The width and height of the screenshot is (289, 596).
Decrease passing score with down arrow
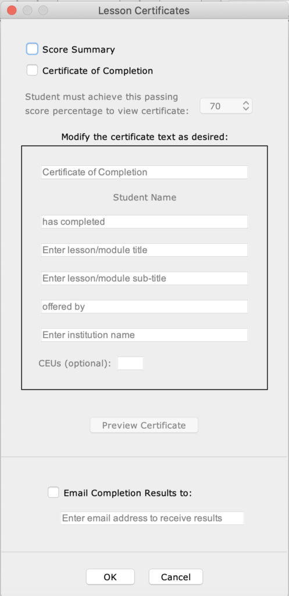point(246,109)
